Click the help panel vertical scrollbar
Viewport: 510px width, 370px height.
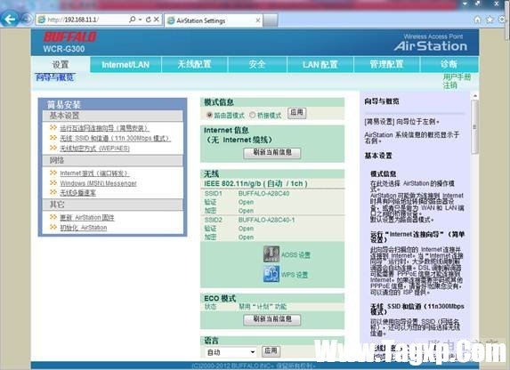click(x=475, y=127)
